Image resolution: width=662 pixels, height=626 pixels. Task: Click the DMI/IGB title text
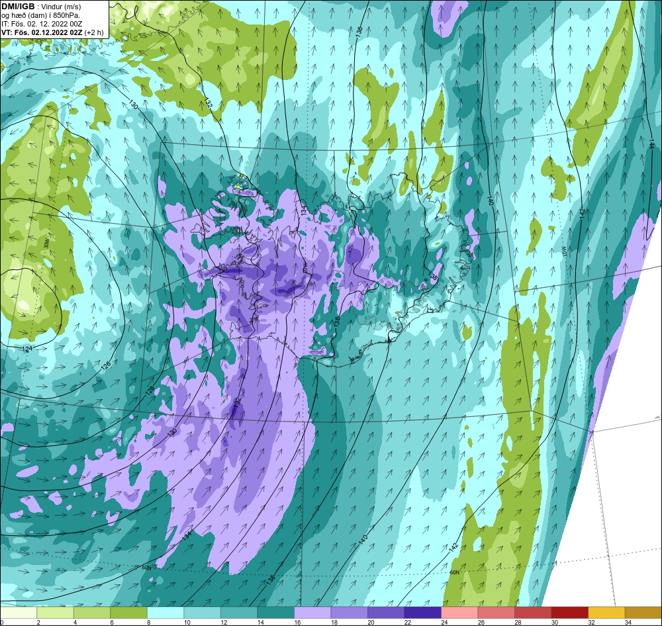(18, 7)
